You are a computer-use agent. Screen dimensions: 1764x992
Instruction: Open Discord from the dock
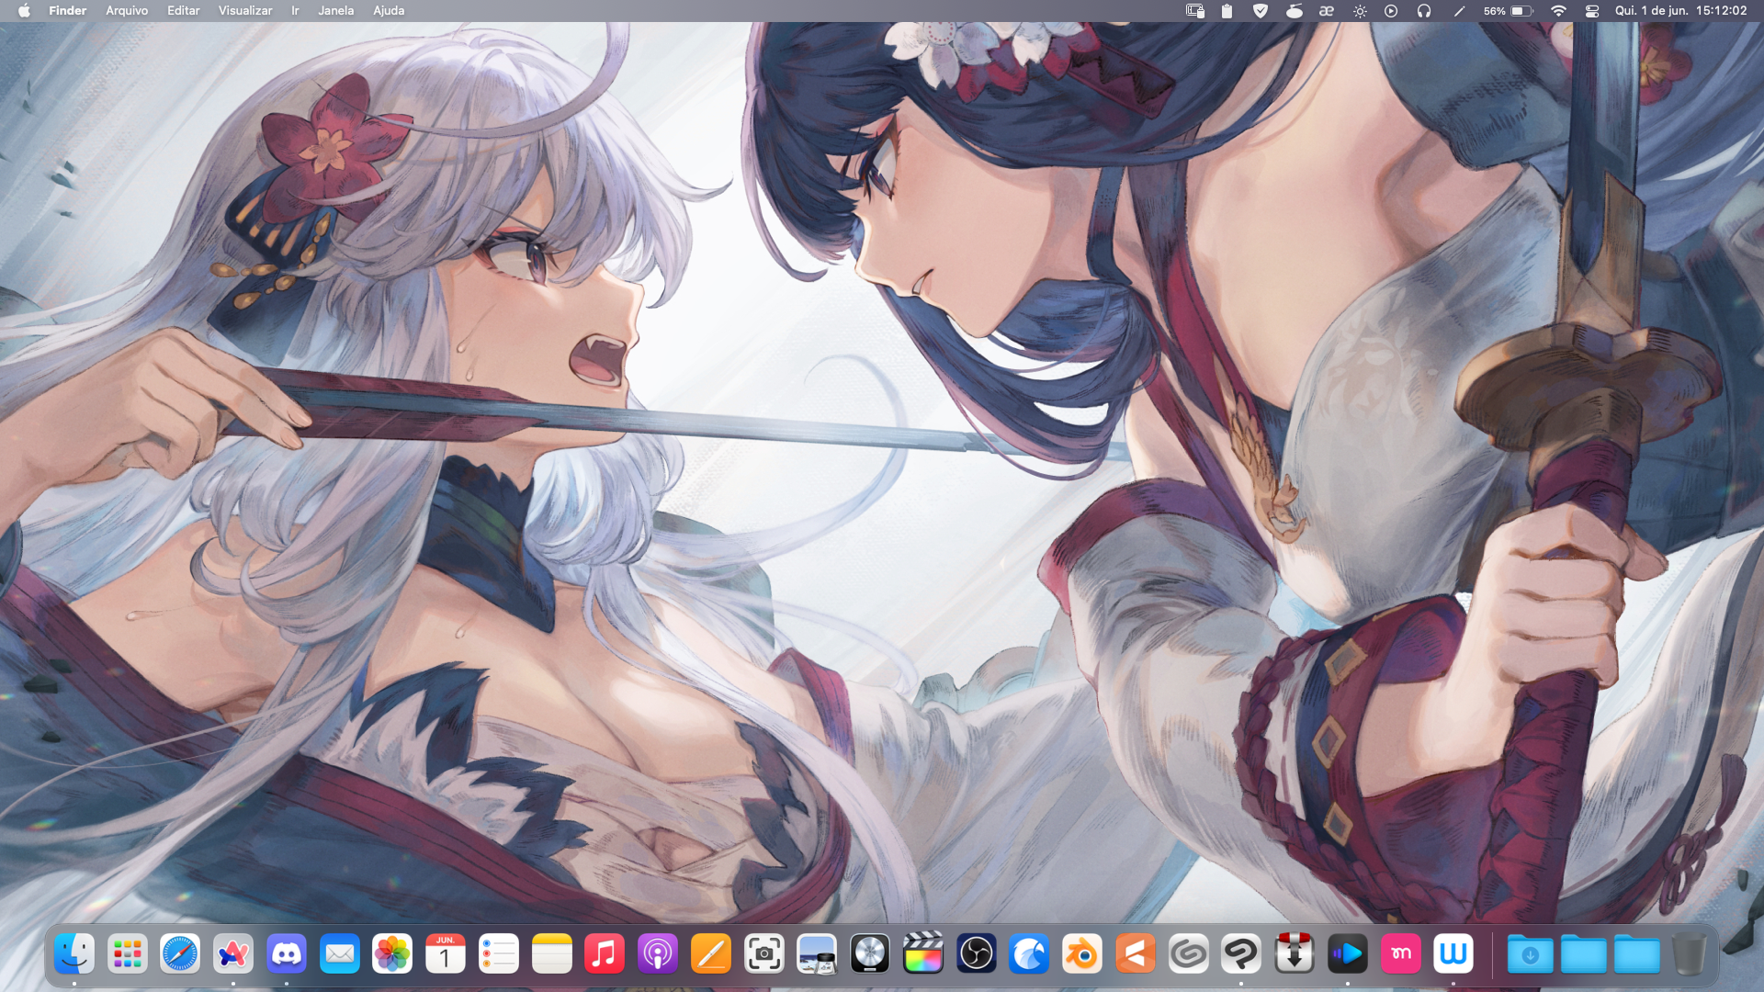tap(287, 955)
